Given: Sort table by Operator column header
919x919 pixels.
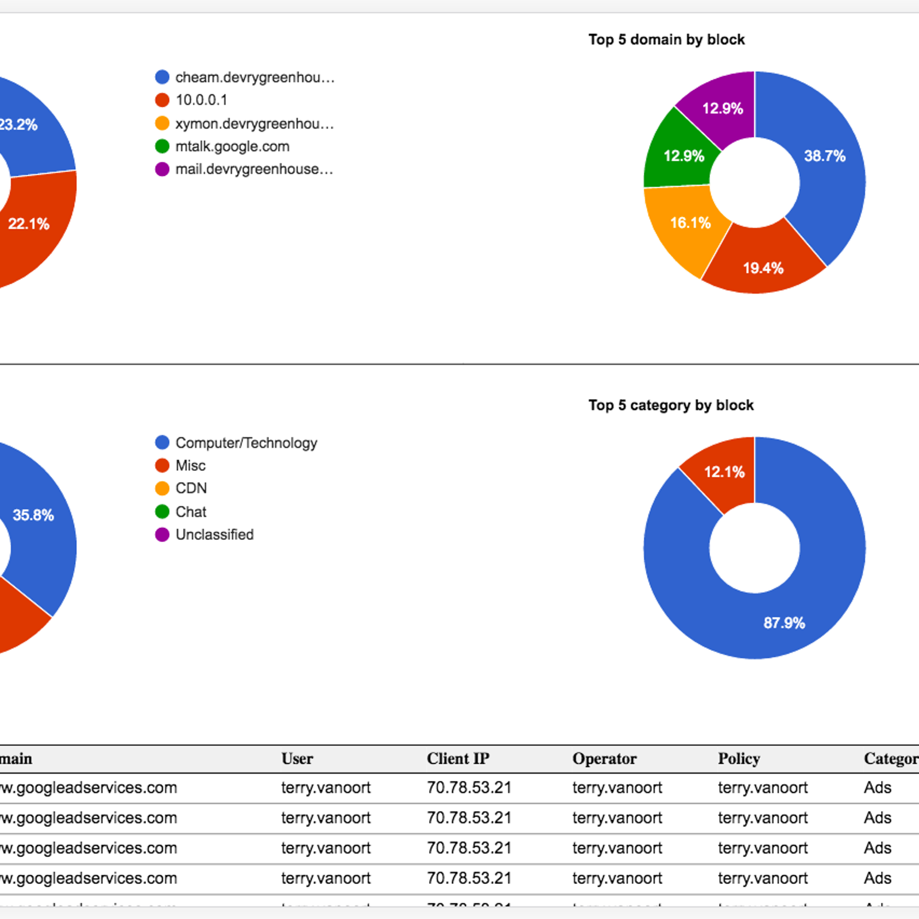Looking at the screenshot, I should coord(604,759).
